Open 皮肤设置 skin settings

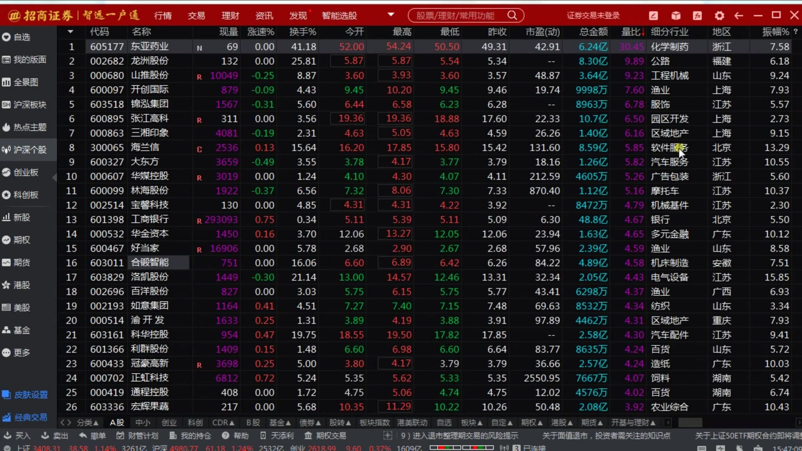click(25, 395)
